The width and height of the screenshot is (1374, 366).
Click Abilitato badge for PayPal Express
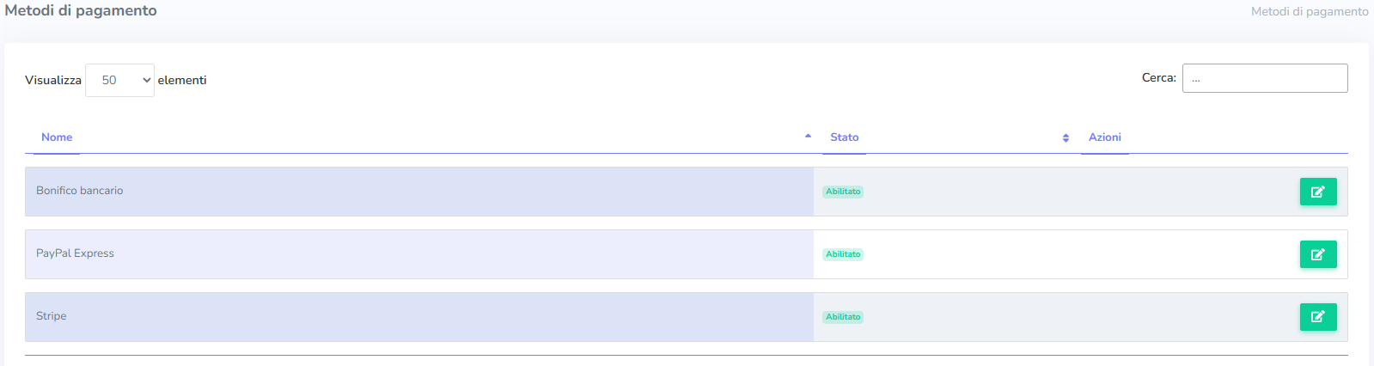point(843,254)
